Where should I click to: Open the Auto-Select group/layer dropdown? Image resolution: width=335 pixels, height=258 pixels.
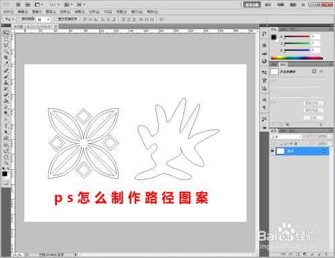[44, 19]
